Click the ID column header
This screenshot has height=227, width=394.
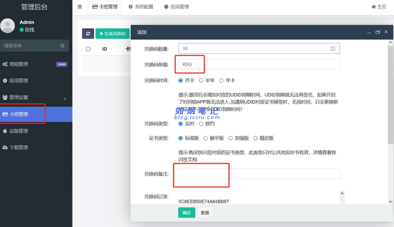105,49
